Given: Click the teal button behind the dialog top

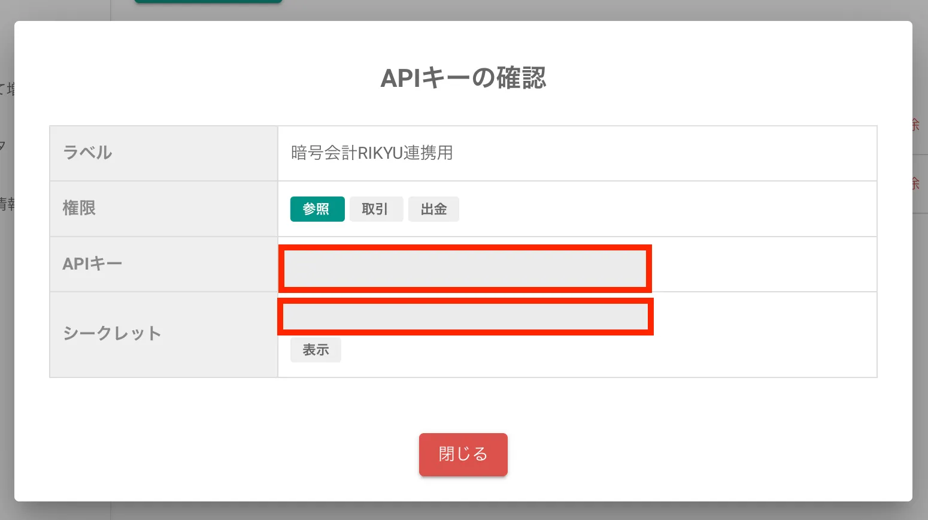Looking at the screenshot, I should [x=208, y=2].
